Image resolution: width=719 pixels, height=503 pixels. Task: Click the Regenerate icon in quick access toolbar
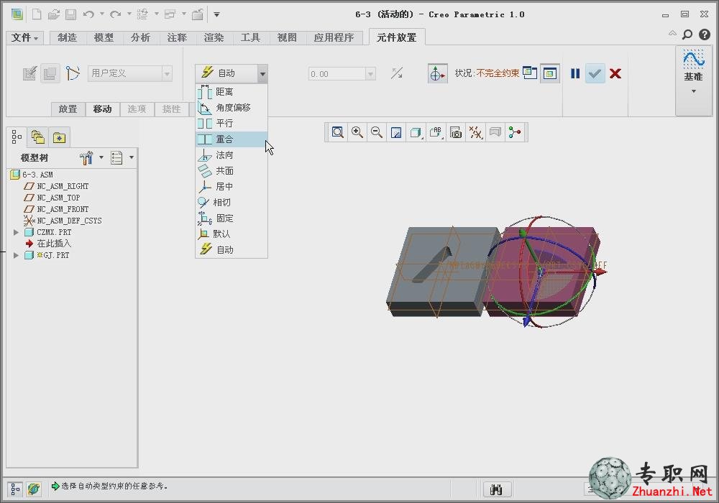[x=142, y=14]
